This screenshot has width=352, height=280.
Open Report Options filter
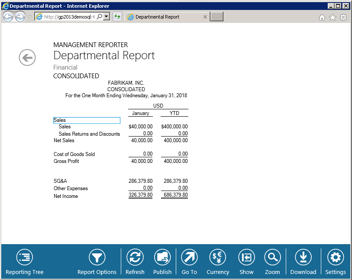click(97, 258)
